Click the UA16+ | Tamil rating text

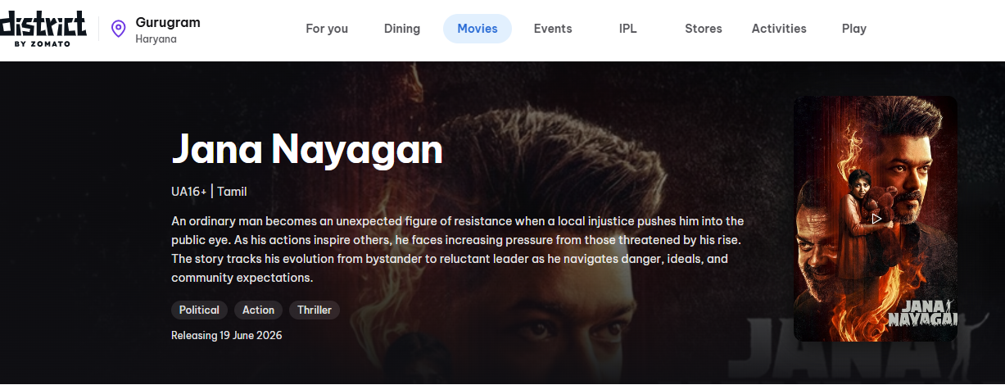[x=209, y=192]
